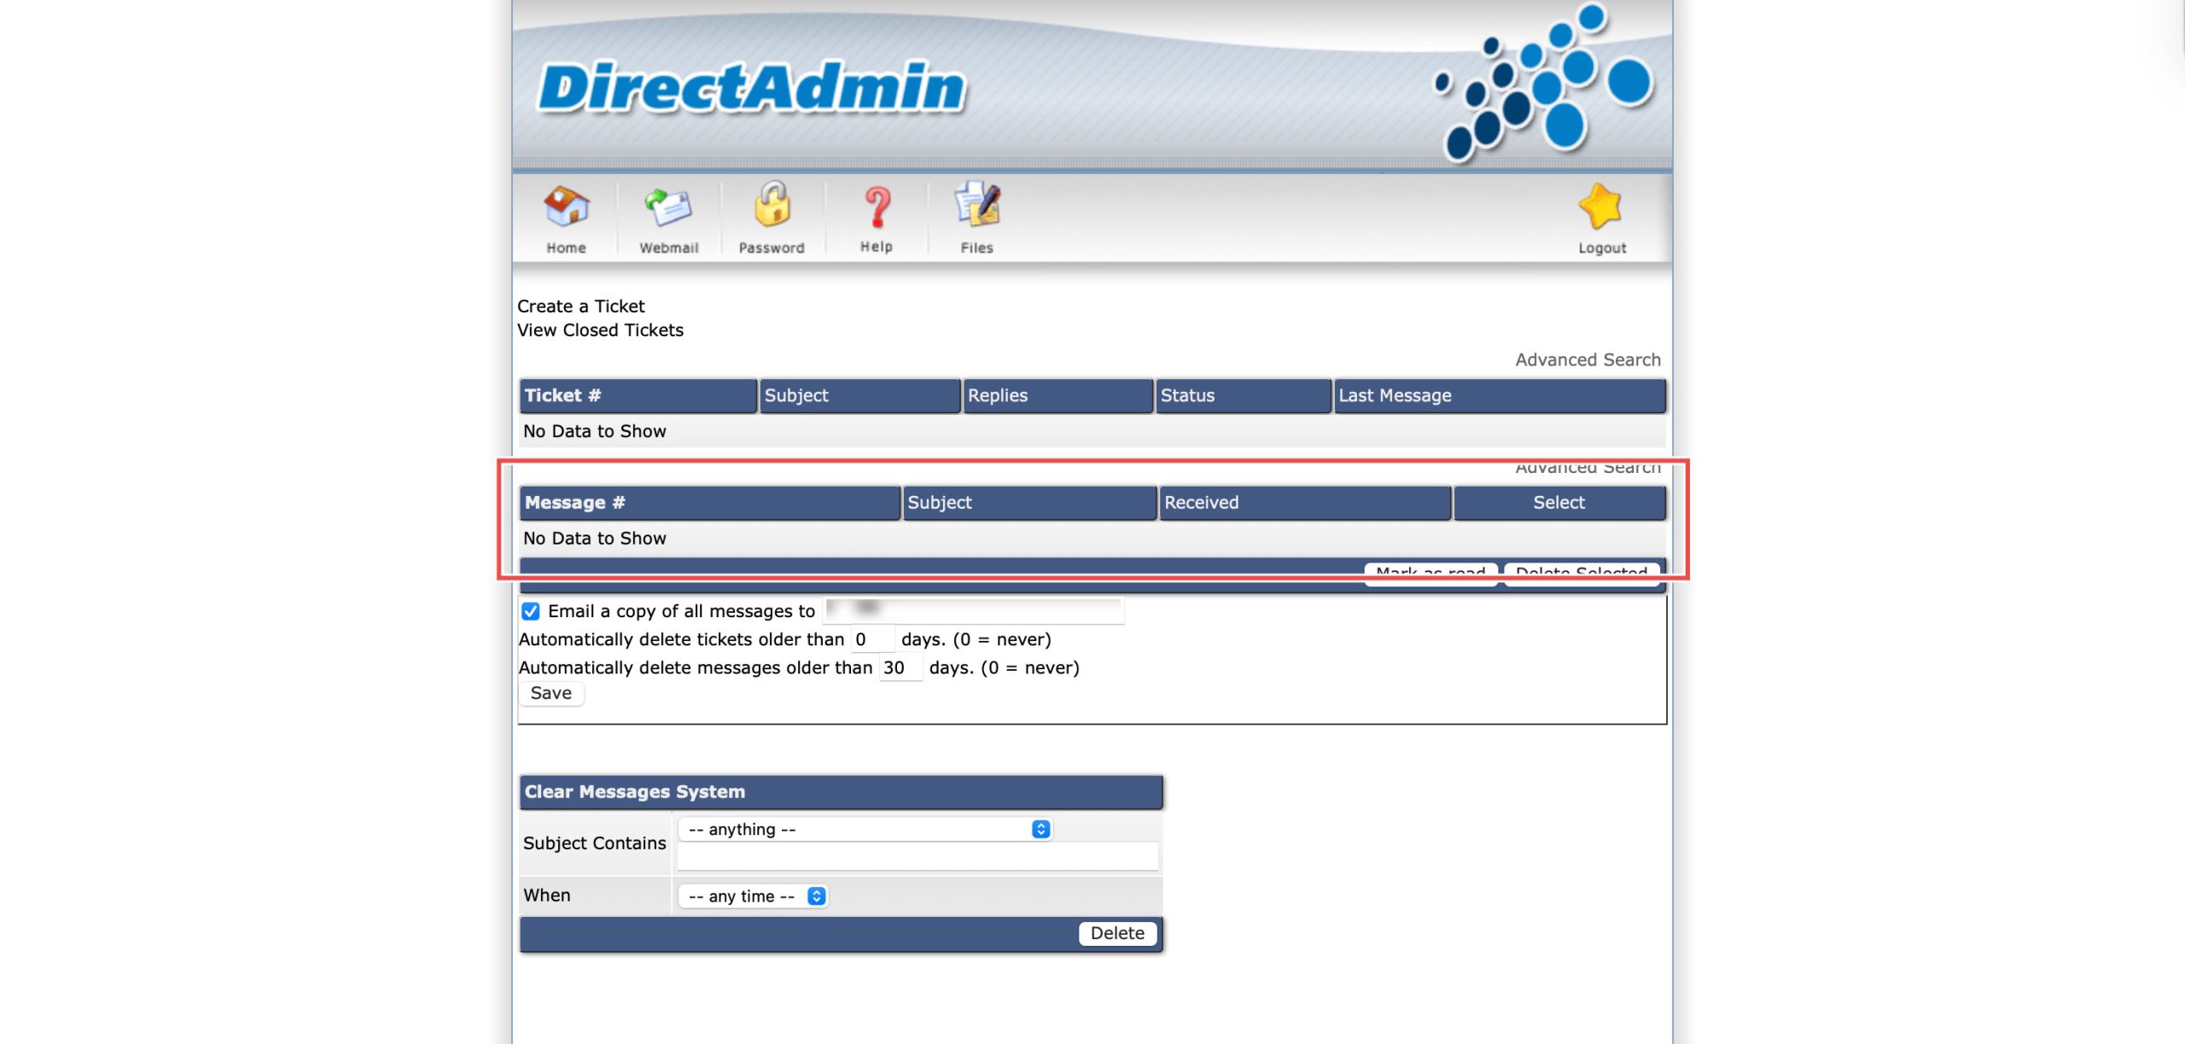Open the Files icon

(x=977, y=206)
